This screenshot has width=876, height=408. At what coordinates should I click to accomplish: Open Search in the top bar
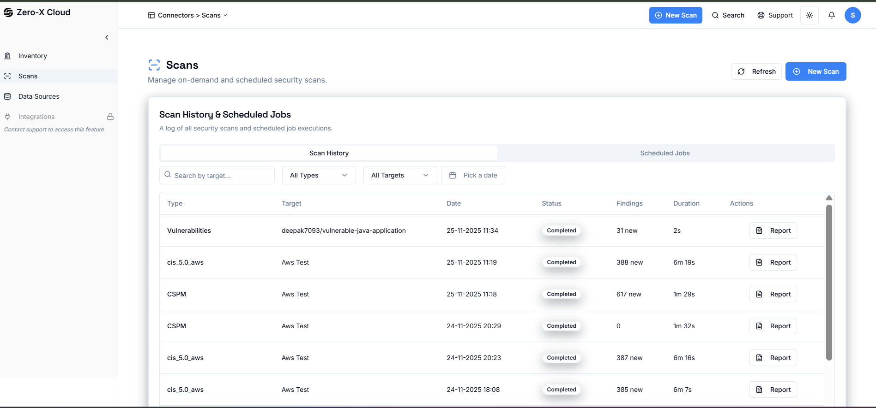point(728,15)
